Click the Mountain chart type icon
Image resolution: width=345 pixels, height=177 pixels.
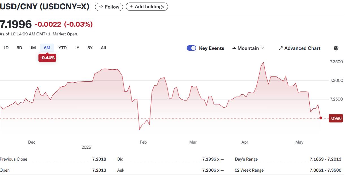pos(234,48)
